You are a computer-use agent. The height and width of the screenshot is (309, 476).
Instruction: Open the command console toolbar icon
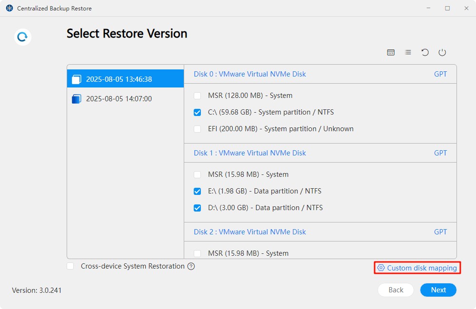[391, 52]
